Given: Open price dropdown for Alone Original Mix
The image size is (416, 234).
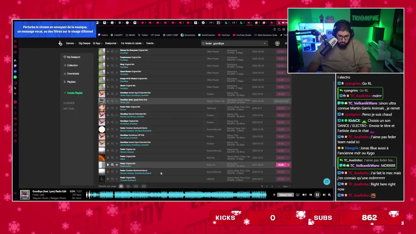Looking at the screenshot, I should tap(288, 87).
